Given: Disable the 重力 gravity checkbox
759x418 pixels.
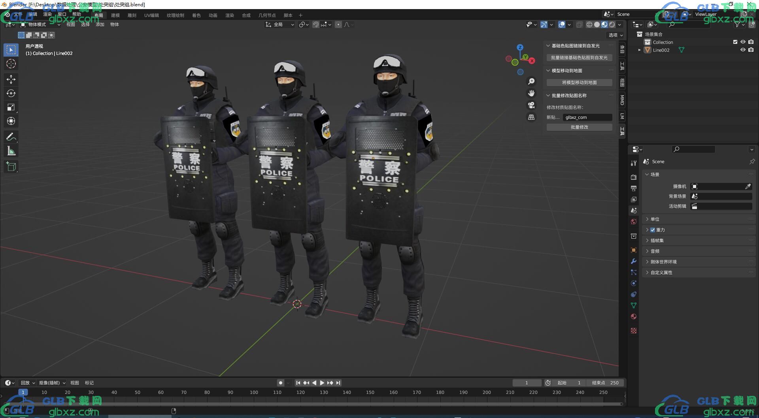Looking at the screenshot, I should 653,230.
